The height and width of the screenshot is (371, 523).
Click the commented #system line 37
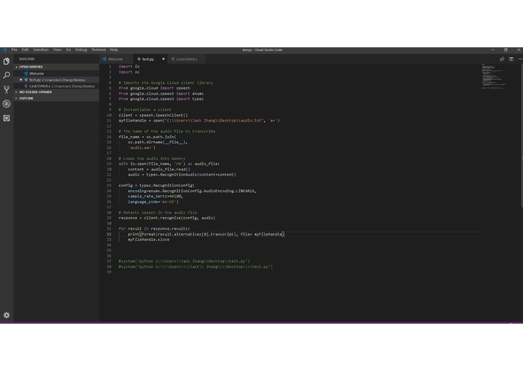184,261
